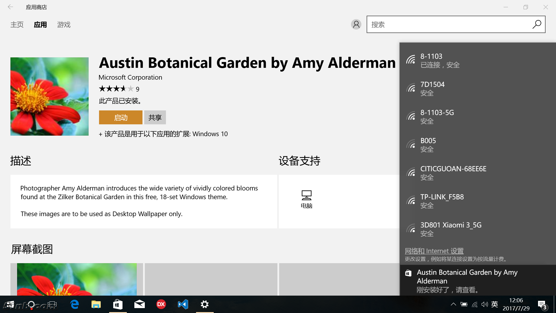Select the 8-1103-5G Wi-Fi network

pyautogui.click(x=478, y=117)
